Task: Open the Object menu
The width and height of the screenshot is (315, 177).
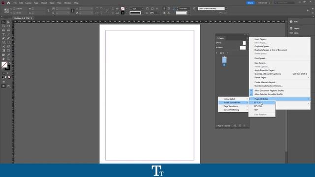Action: click(44, 3)
